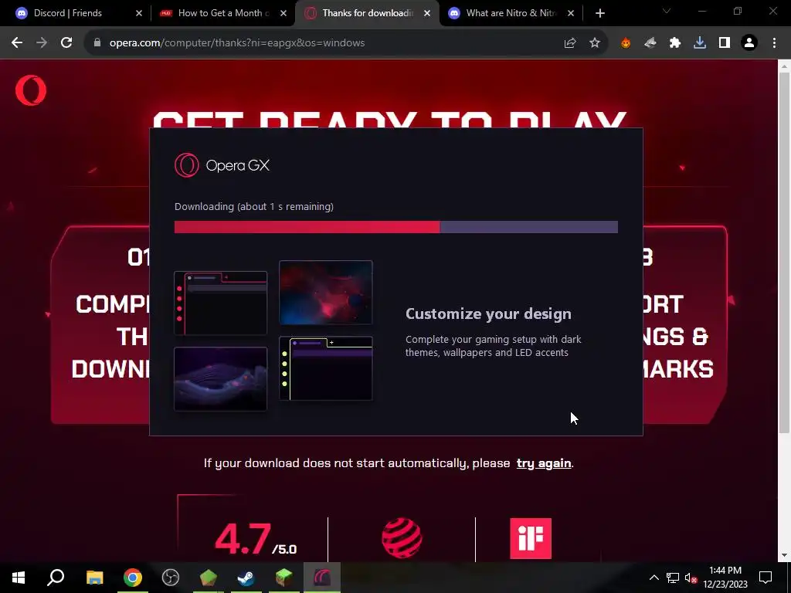Go back using browser back arrow
The height and width of the screenshot is (593, 791).
(17, 43)
